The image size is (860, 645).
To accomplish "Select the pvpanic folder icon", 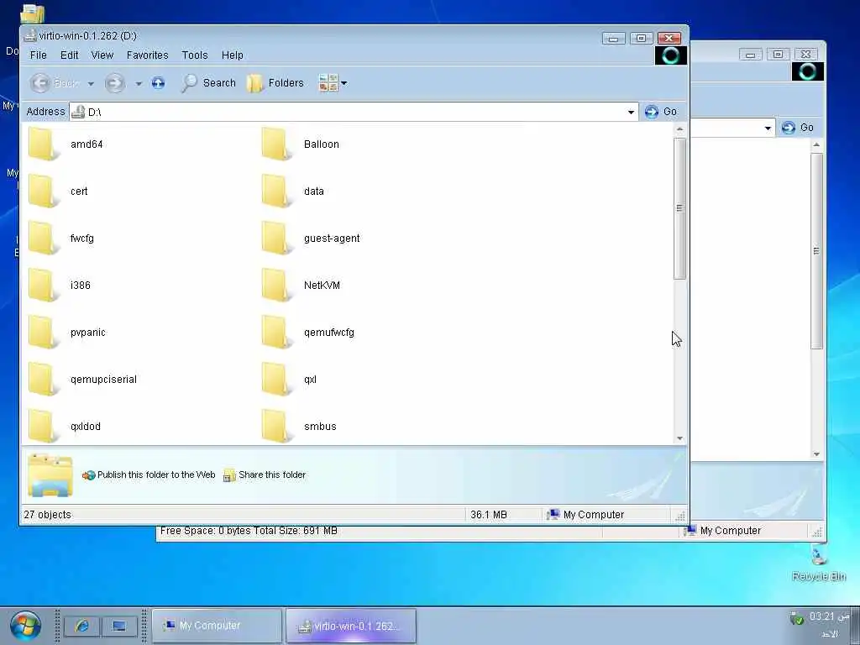I will (43, 333).
